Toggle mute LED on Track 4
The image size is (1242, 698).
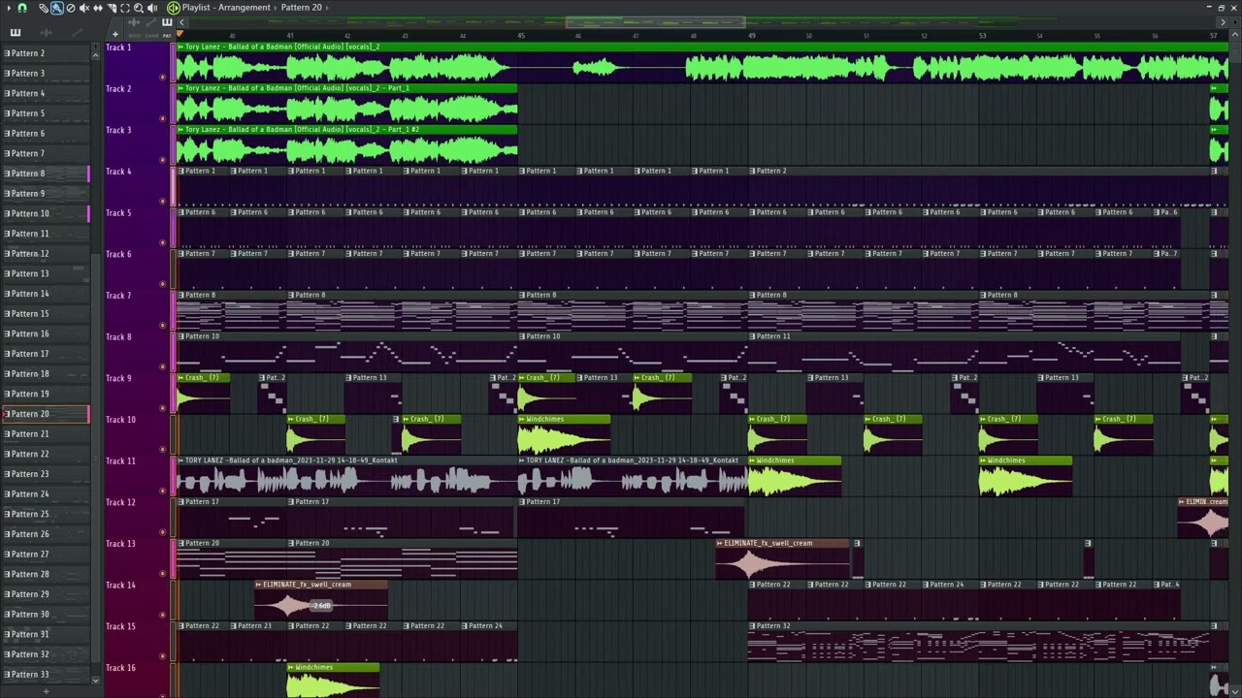click(163, 202)
